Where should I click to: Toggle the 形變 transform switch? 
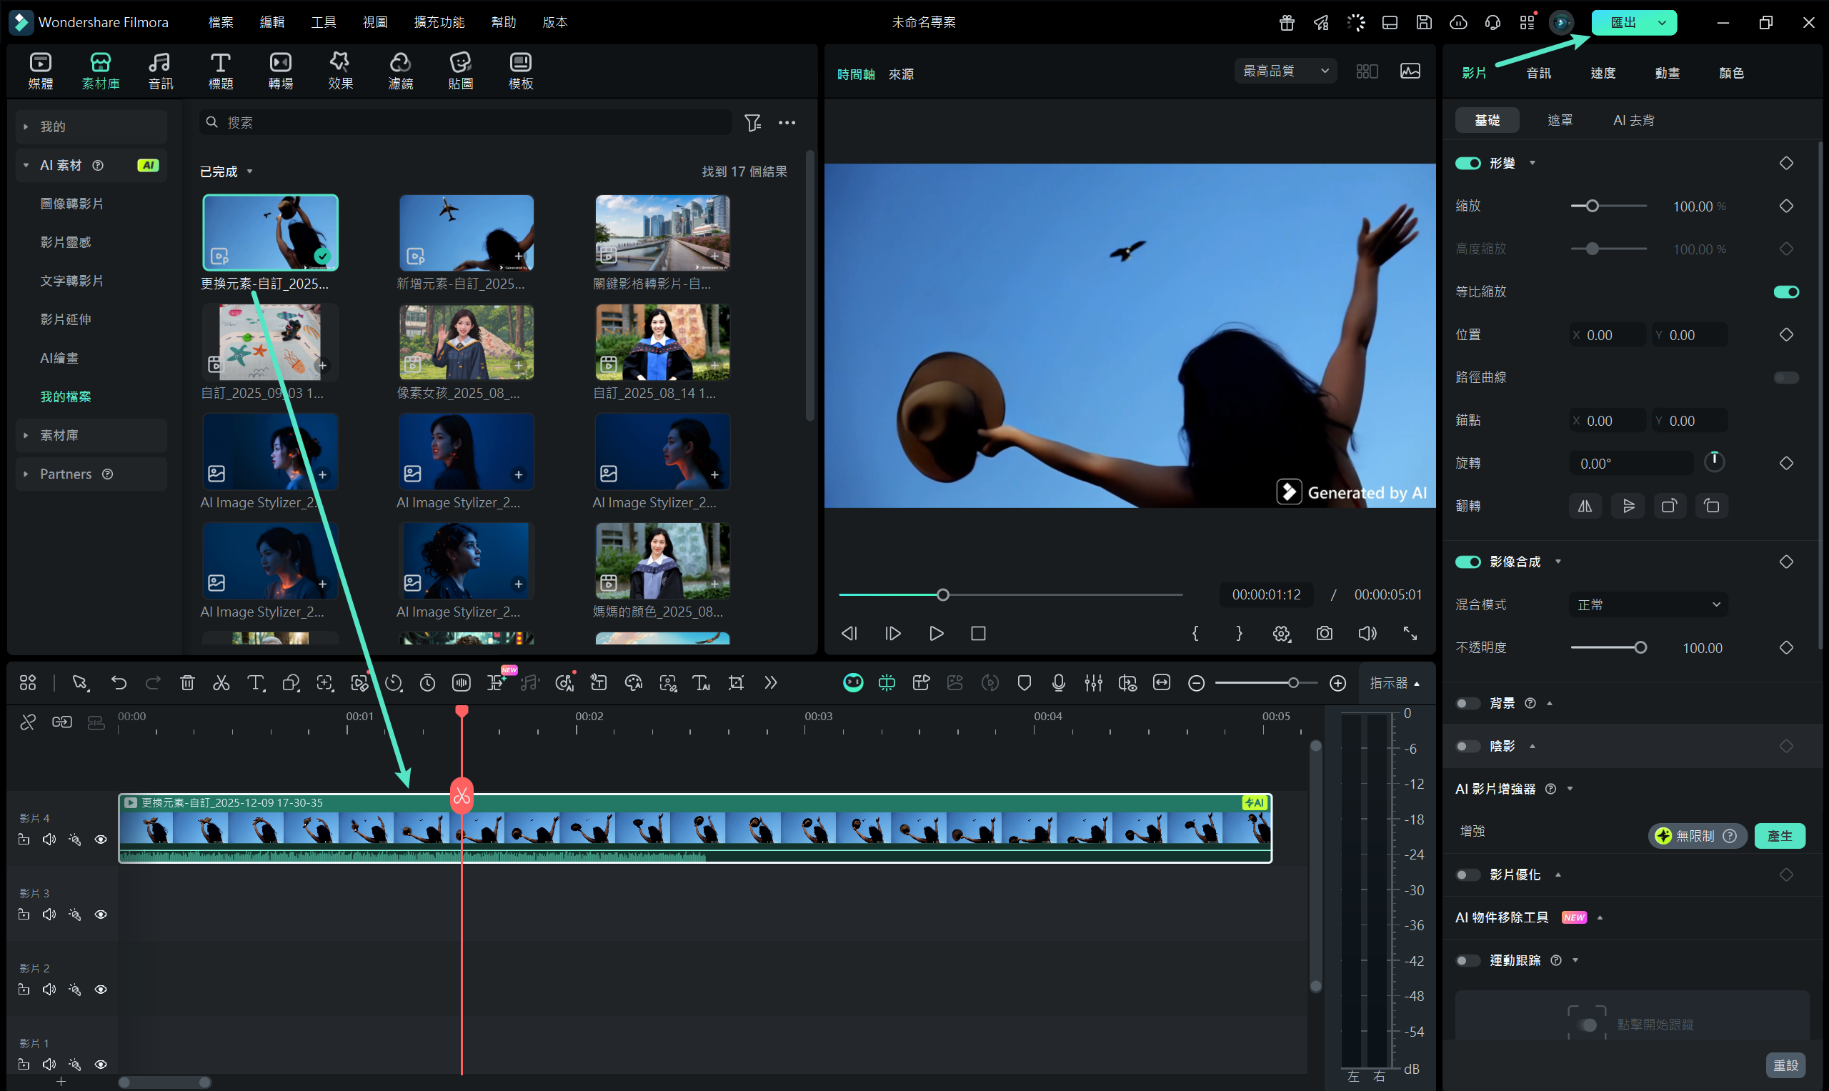coord(1467,163)
